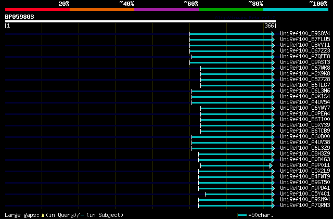Click the yellow query gap legend marker
The image size is (333, 219).
click(x=43, y=215)
